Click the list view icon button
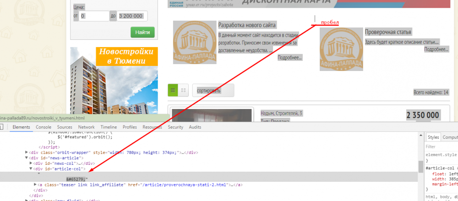The width and height of the screenshot is (458, 201). pos(173,90)
